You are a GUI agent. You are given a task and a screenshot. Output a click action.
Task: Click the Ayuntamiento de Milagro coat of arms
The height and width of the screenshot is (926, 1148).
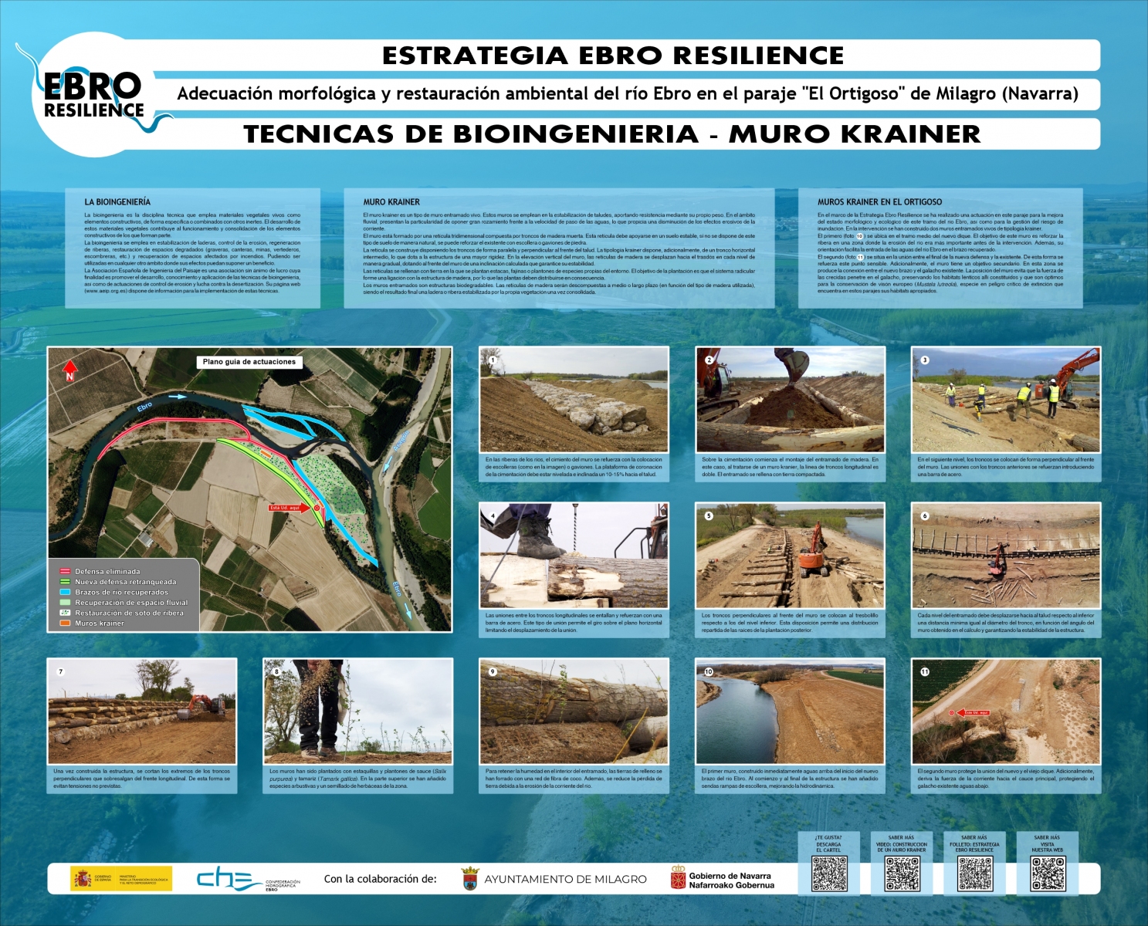[469, 879]
